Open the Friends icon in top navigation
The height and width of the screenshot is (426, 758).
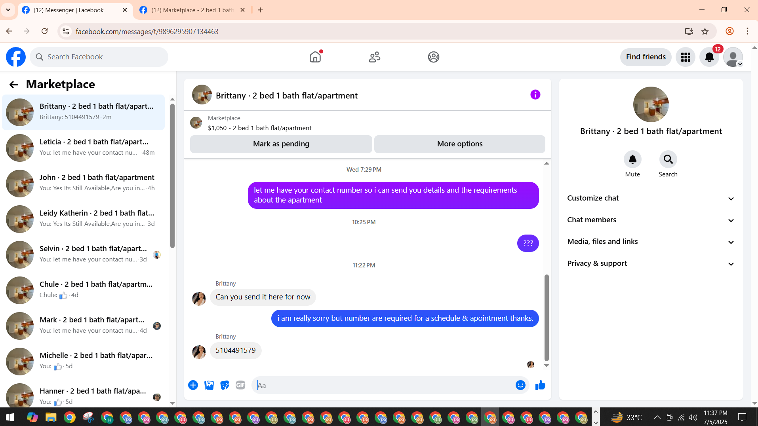(374, 57)
